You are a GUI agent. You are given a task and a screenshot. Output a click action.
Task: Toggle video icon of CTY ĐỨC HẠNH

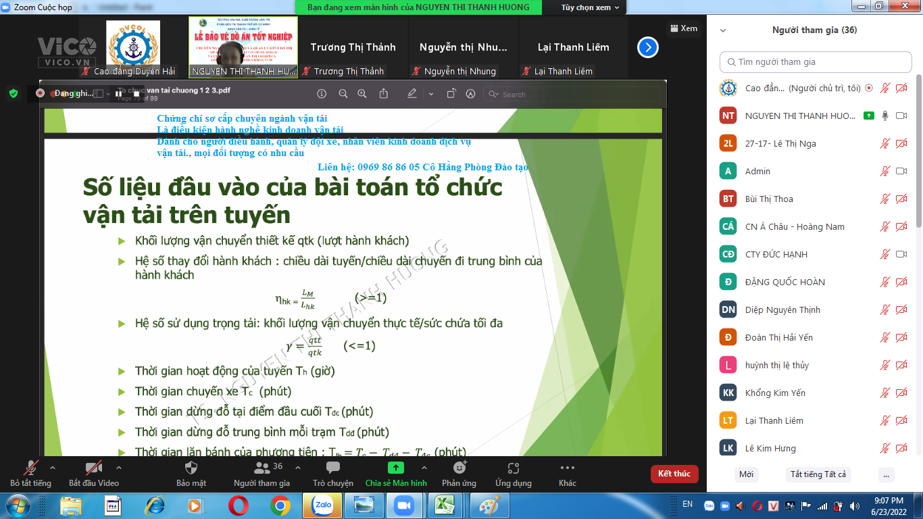point(901,254)
